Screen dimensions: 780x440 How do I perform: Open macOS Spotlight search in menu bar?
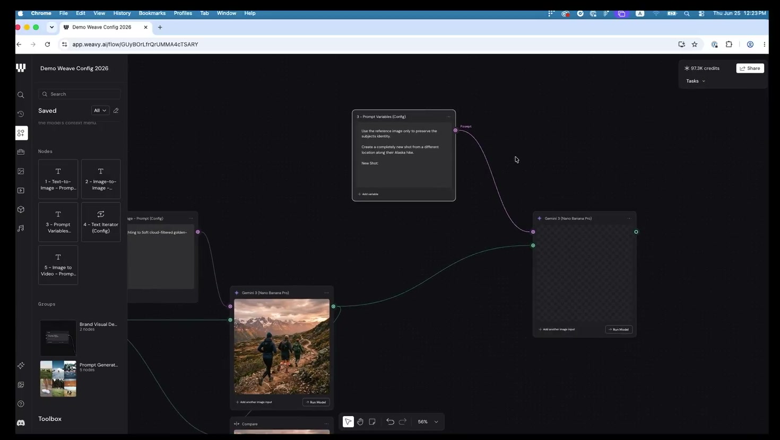687,13
